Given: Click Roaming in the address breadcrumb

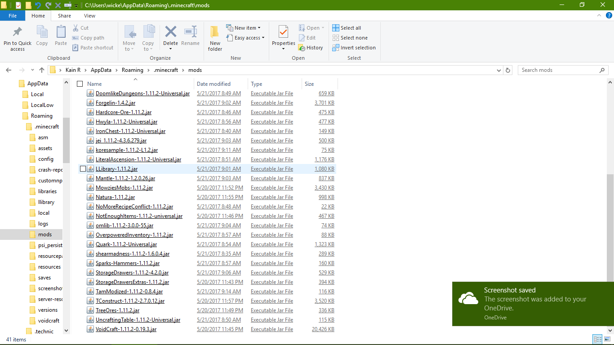Looking at the screenshot, I should click(x=132, y=70).
